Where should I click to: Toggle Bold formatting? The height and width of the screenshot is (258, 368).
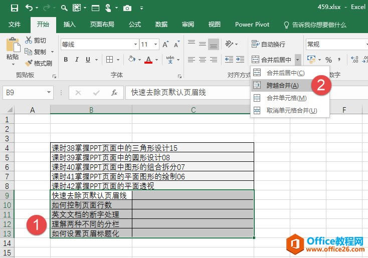click(x=66, y=60)
